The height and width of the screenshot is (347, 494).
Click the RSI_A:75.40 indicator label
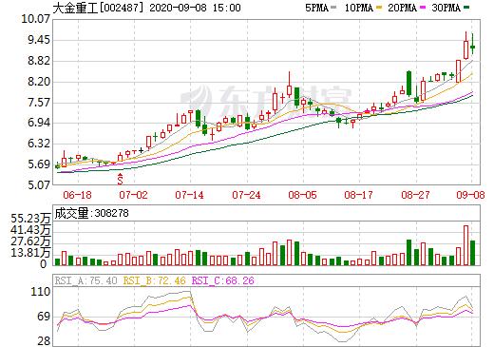tap(85, 280)
